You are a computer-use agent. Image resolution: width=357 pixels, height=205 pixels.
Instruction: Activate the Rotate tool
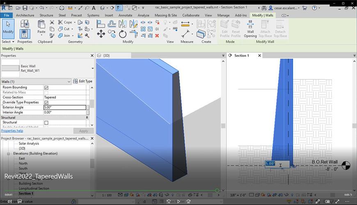click(123, 34)
